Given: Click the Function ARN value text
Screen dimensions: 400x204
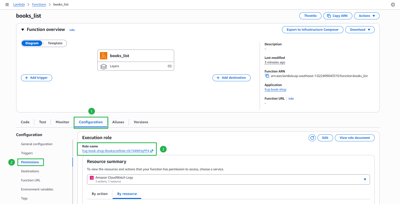Looking at the screenshot, I should 319,76.
